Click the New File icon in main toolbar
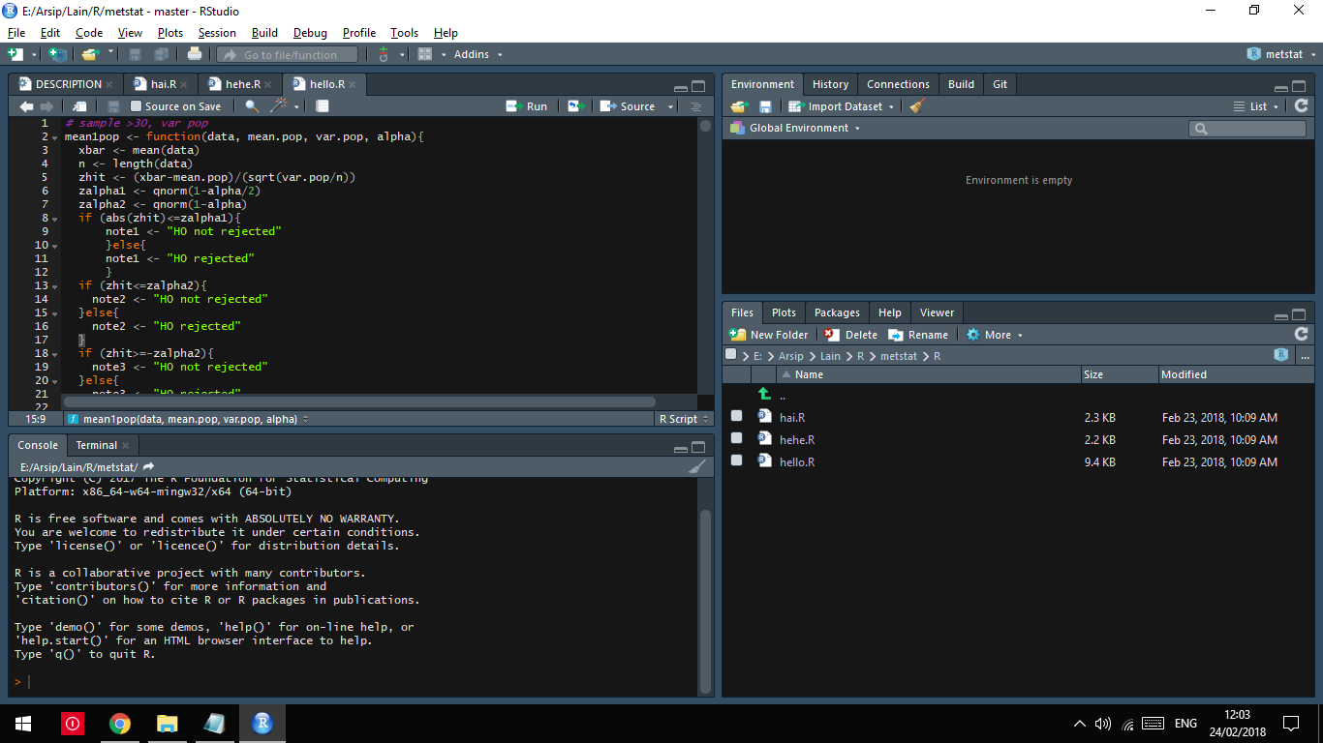The height and width of the screenshot is (743, 1323). pyautogui.click(x=15, y=54)
